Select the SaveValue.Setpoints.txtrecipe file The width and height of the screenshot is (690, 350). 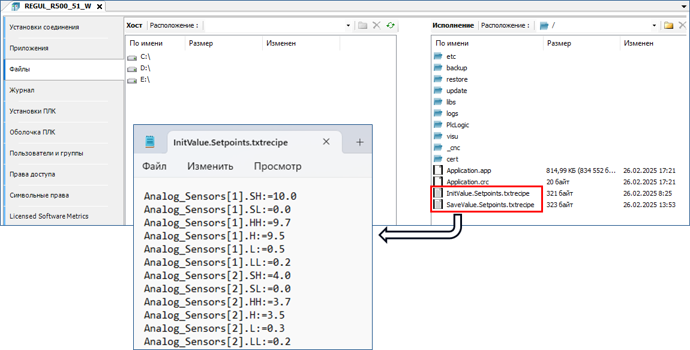pos(490,205)
